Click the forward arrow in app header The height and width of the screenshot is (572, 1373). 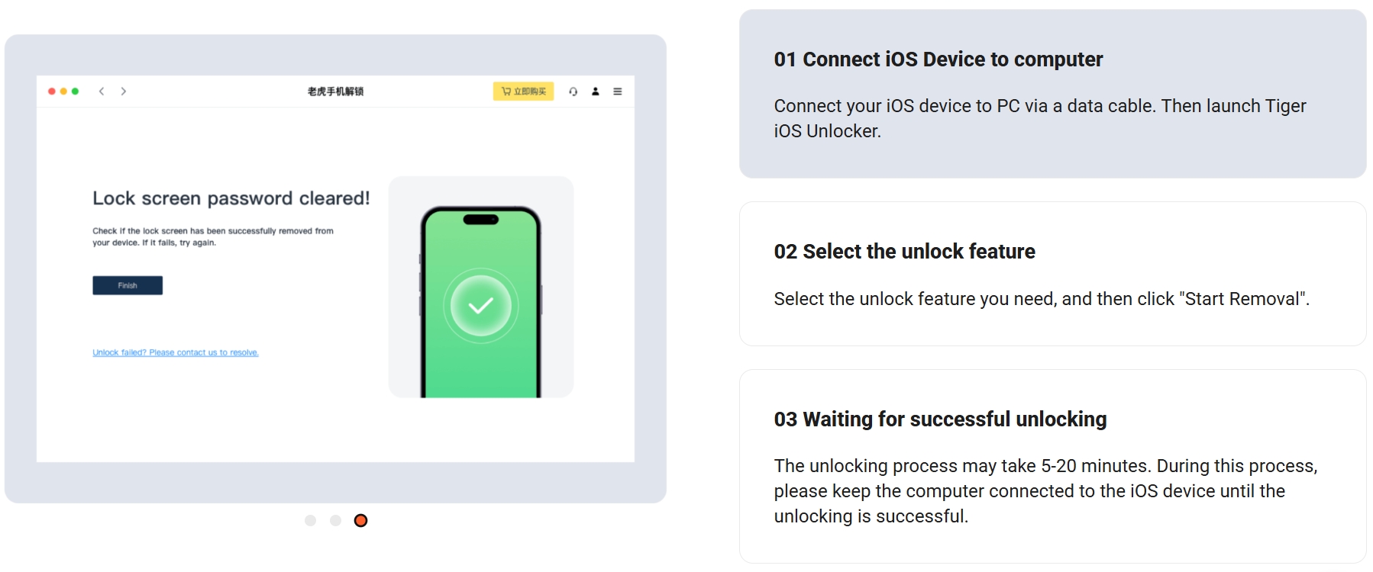coord(123,92)
